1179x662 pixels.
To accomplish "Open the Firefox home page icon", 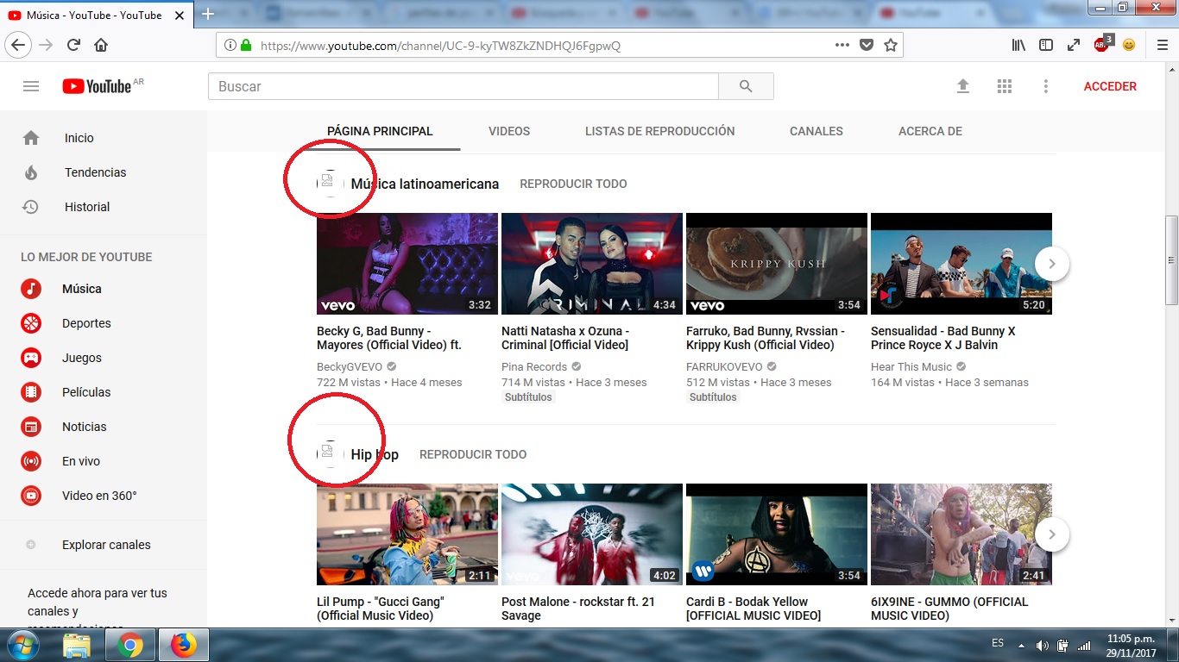I will pyautogui.click(x=101, y=46).
